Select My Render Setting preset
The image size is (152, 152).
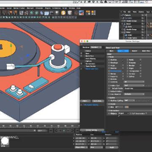coord(91,105)
